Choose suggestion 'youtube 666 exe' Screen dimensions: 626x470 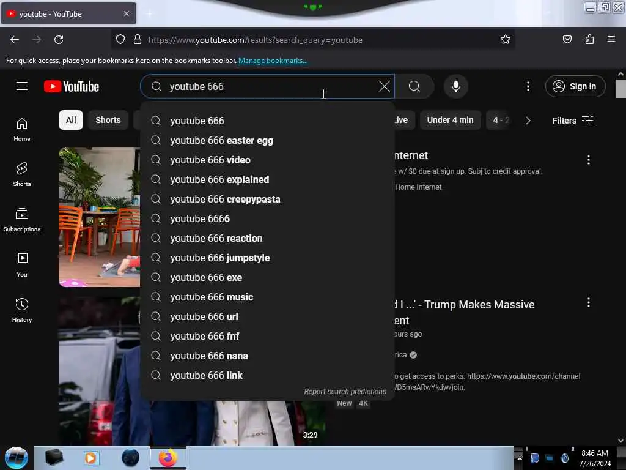coord(267,277)
